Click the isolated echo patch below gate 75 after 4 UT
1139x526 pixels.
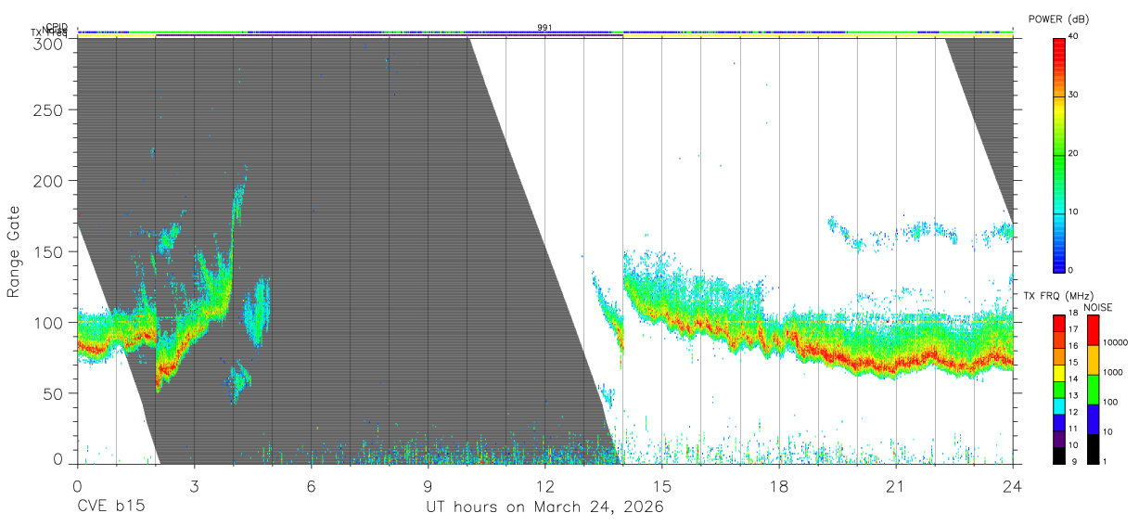coord(238,380)
